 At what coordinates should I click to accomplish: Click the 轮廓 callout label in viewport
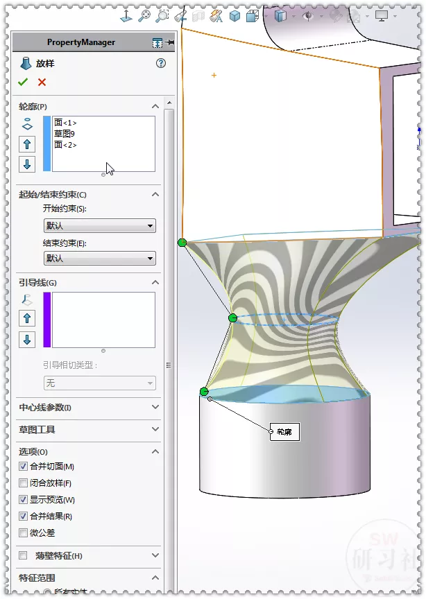[284, 432]
